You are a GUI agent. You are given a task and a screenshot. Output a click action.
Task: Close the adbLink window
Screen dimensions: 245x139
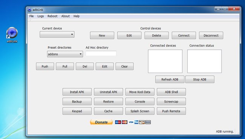click(234, 9)
